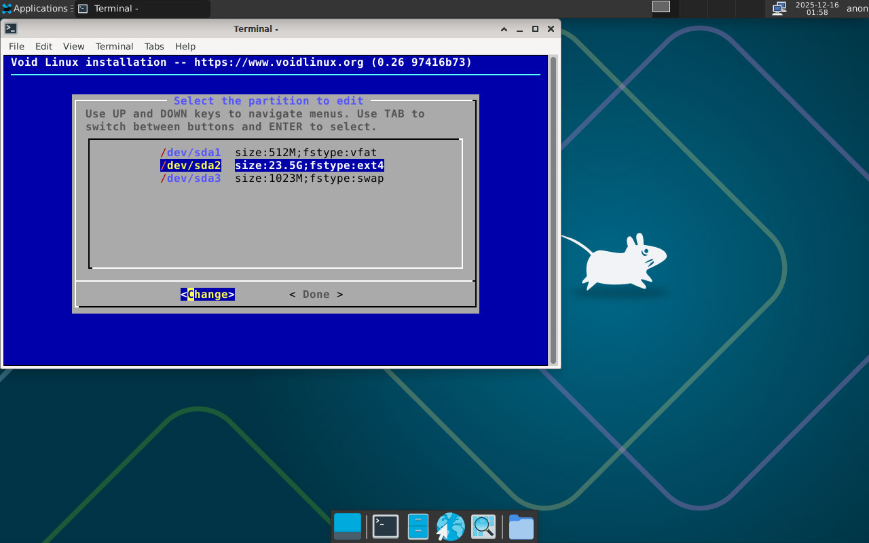Open the Tabs menu
This screenshot has width=869, height=543.
tap(154, 46)
